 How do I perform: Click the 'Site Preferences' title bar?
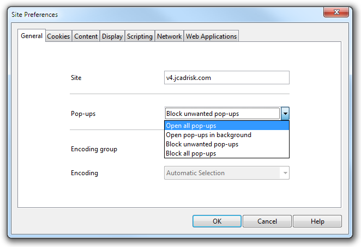[x=164, y=15]
